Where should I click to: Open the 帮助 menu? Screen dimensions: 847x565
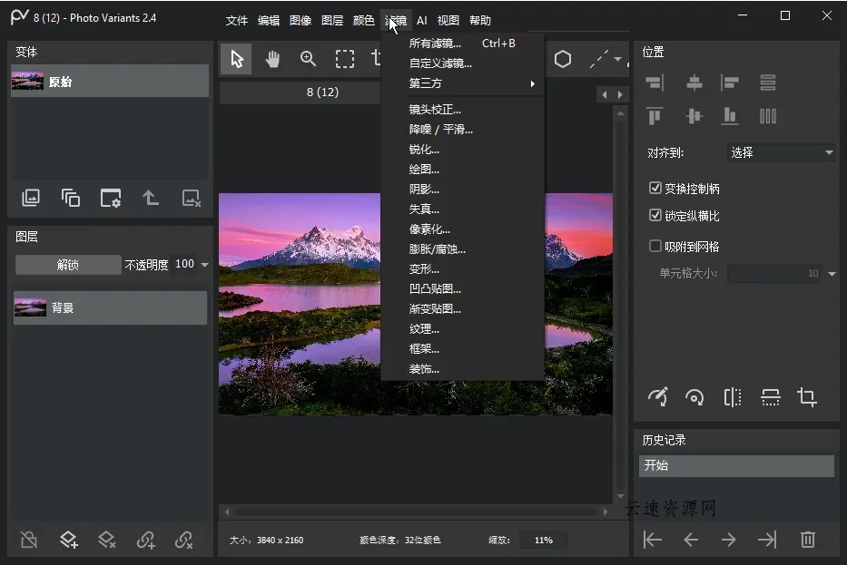click(480, 20)
